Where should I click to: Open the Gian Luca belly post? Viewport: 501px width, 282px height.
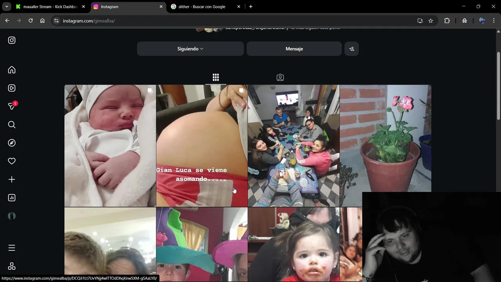pos(202,146)
